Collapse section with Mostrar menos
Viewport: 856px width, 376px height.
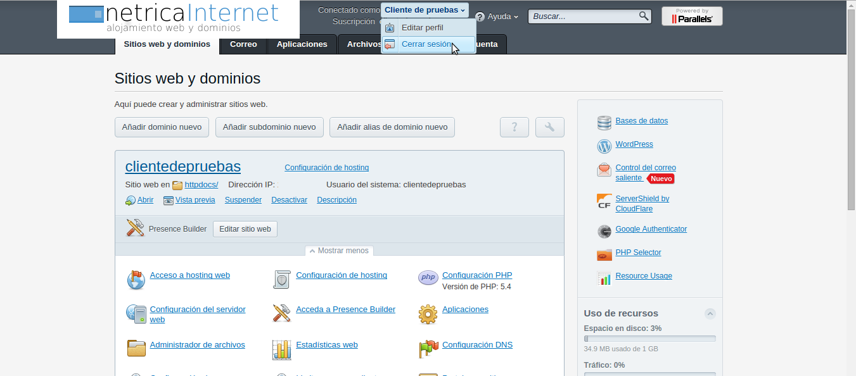pyautogui.click(x=339, y=251)
